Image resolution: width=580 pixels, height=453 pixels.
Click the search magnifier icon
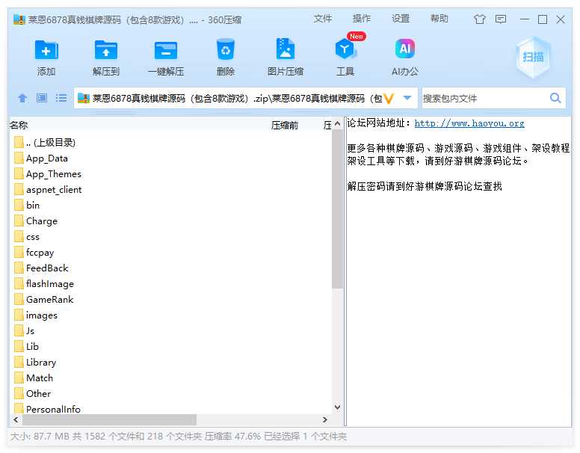tap(555, 98)
